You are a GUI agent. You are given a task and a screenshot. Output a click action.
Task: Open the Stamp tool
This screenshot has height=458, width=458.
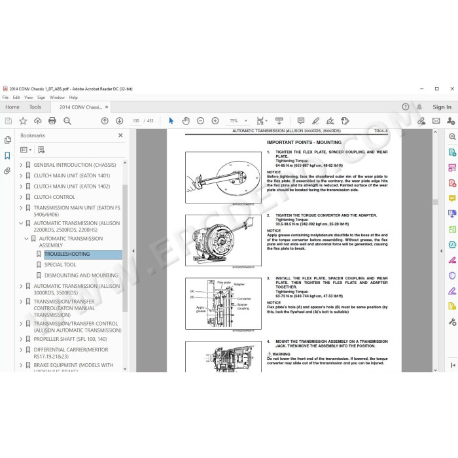[x=345, y=120]
